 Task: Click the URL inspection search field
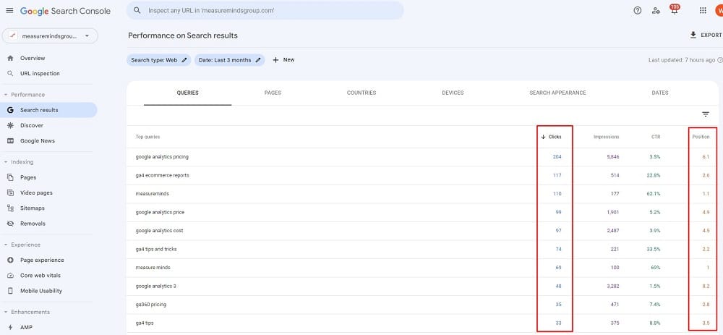265,10
